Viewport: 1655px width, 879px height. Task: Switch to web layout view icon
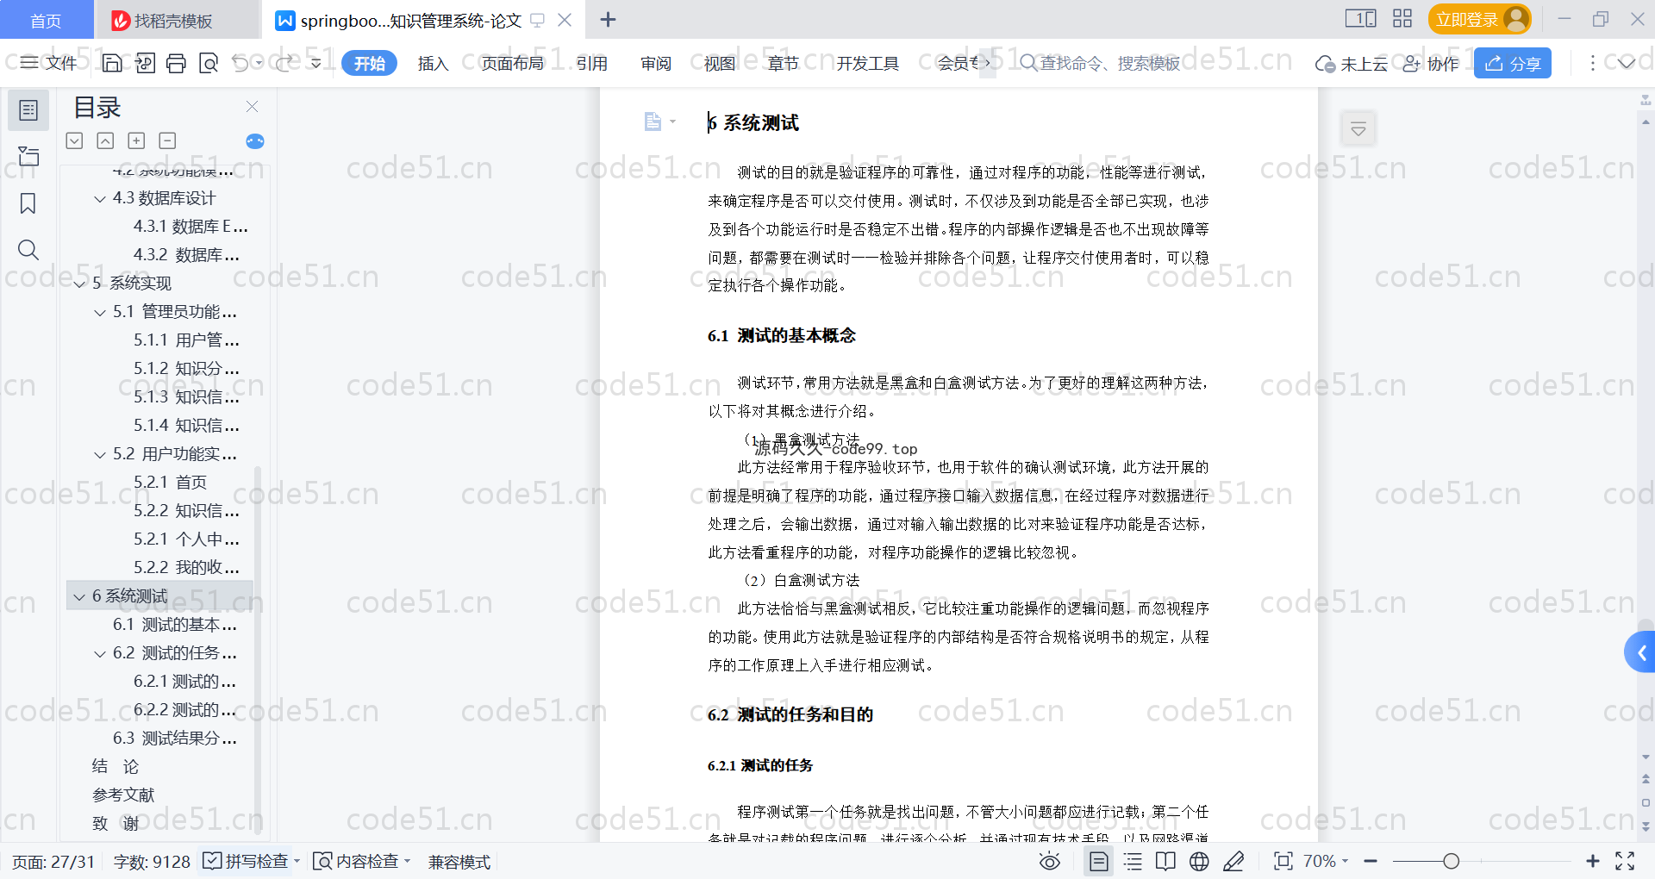[1199, 861]
